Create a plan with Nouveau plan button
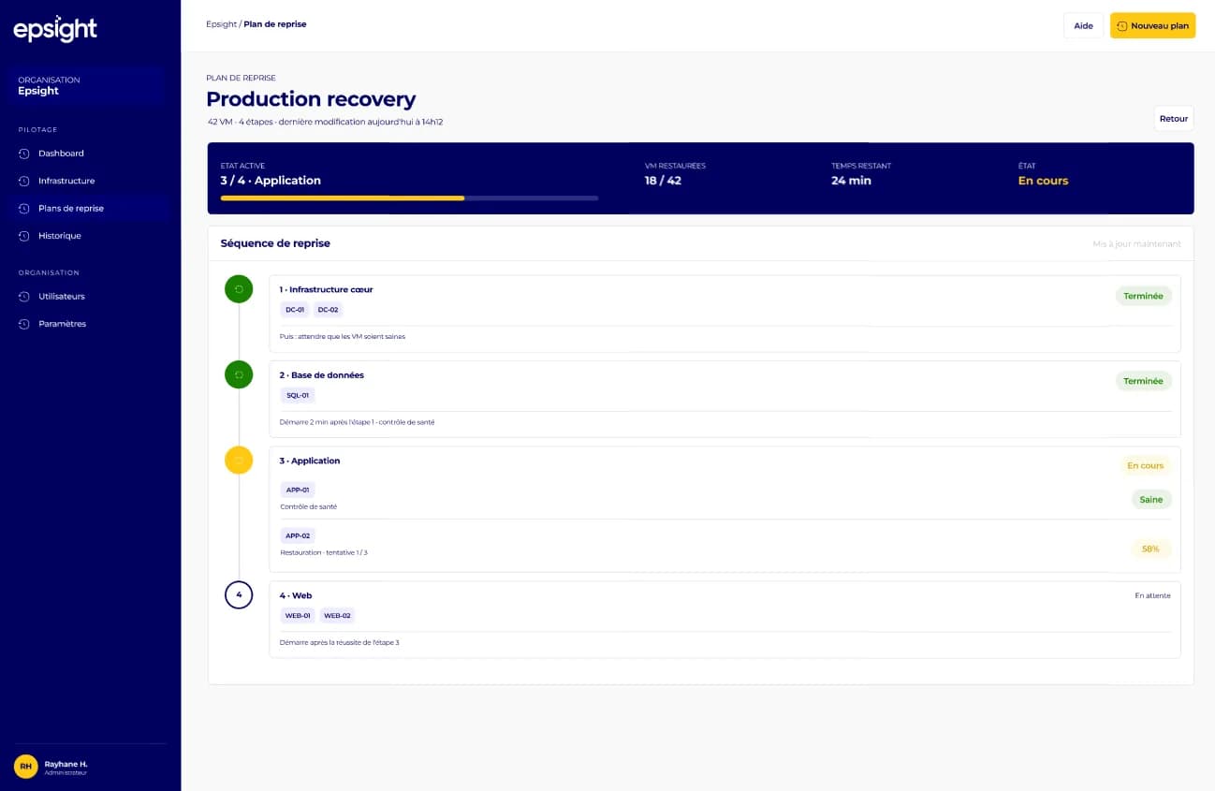 (1152, 26)
